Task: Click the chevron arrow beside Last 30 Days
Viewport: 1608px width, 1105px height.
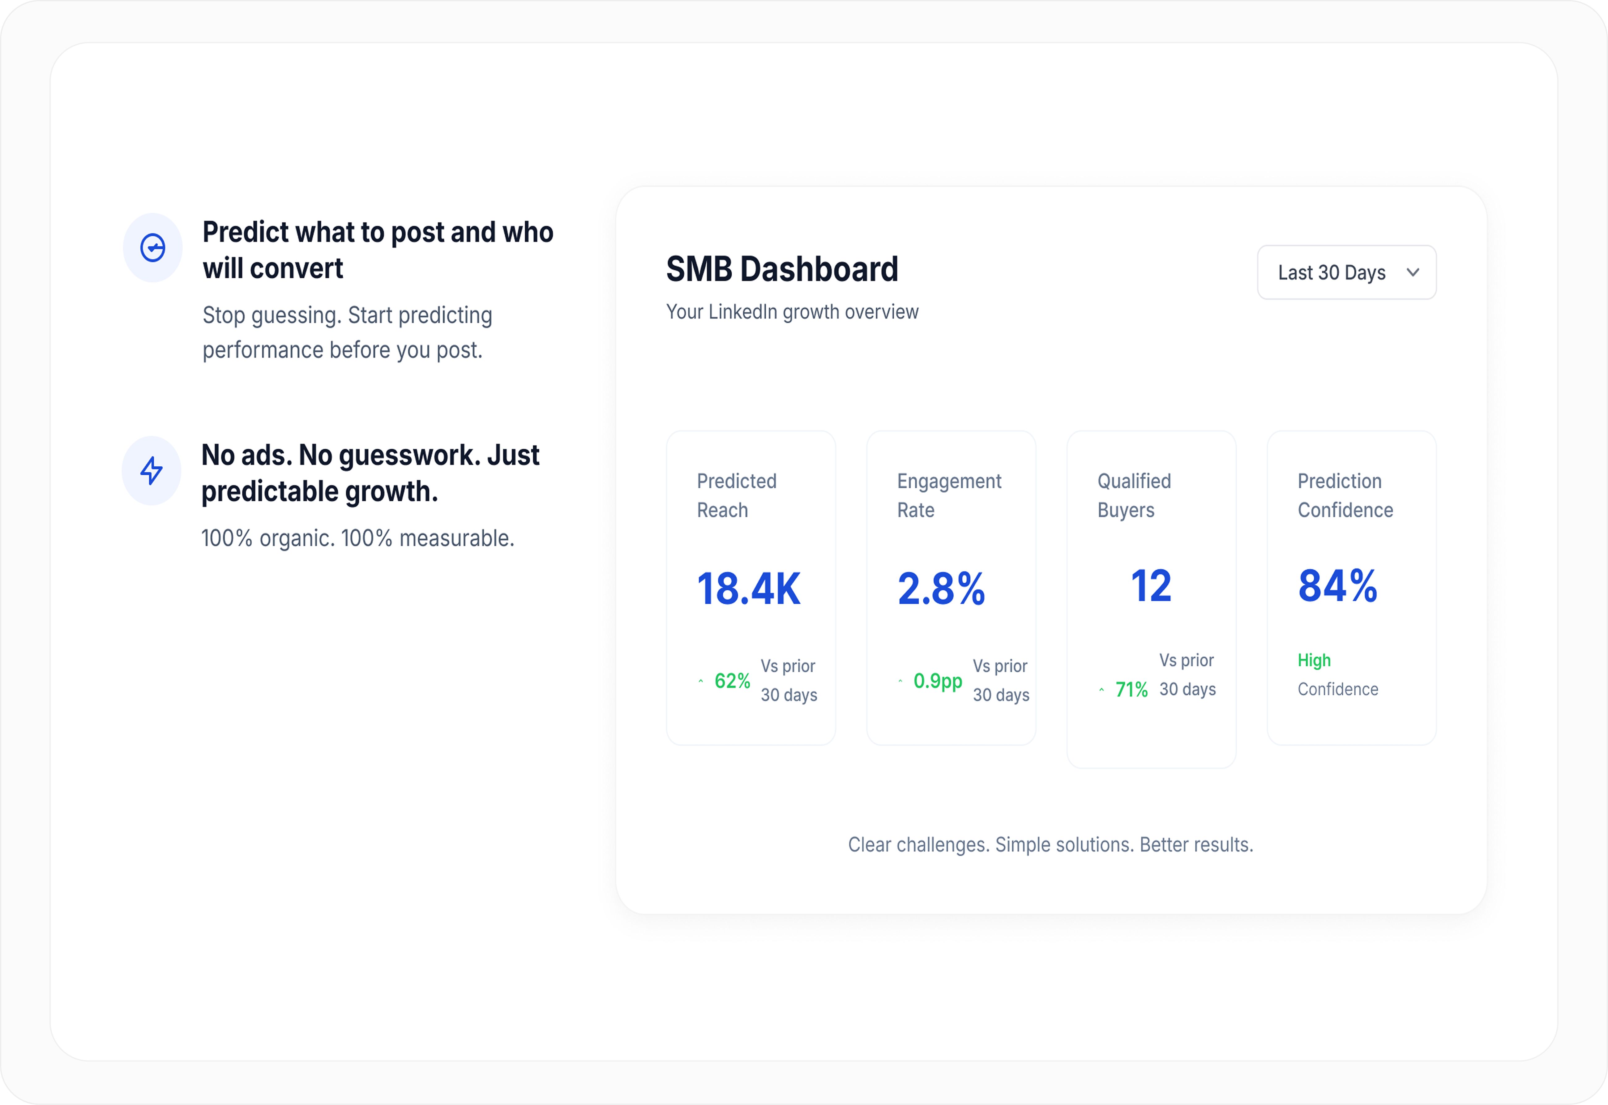Action: 1413,272
